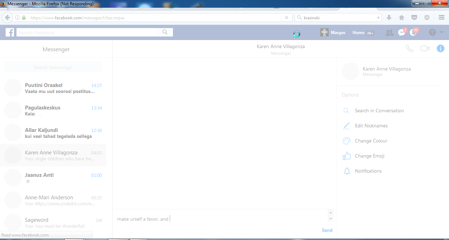The width and height of the screenshot is (449, 240).
Task: Open conversation with Sageword
Action: click(53, 223)
